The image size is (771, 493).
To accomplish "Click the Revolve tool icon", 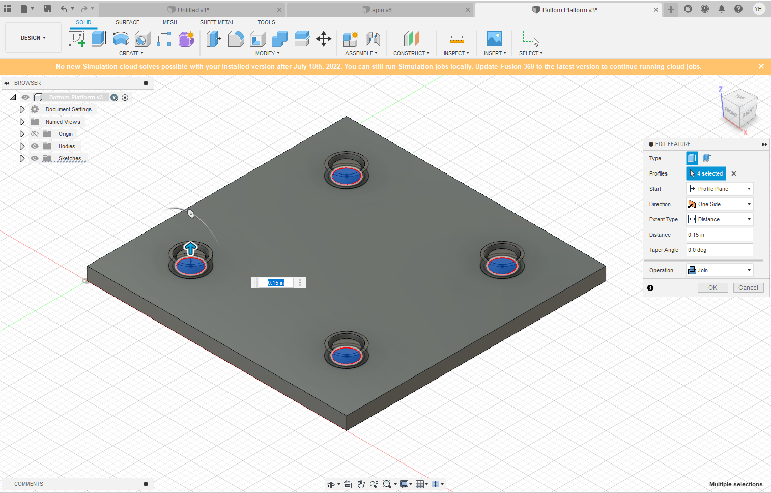I will (x=121, y=39).
